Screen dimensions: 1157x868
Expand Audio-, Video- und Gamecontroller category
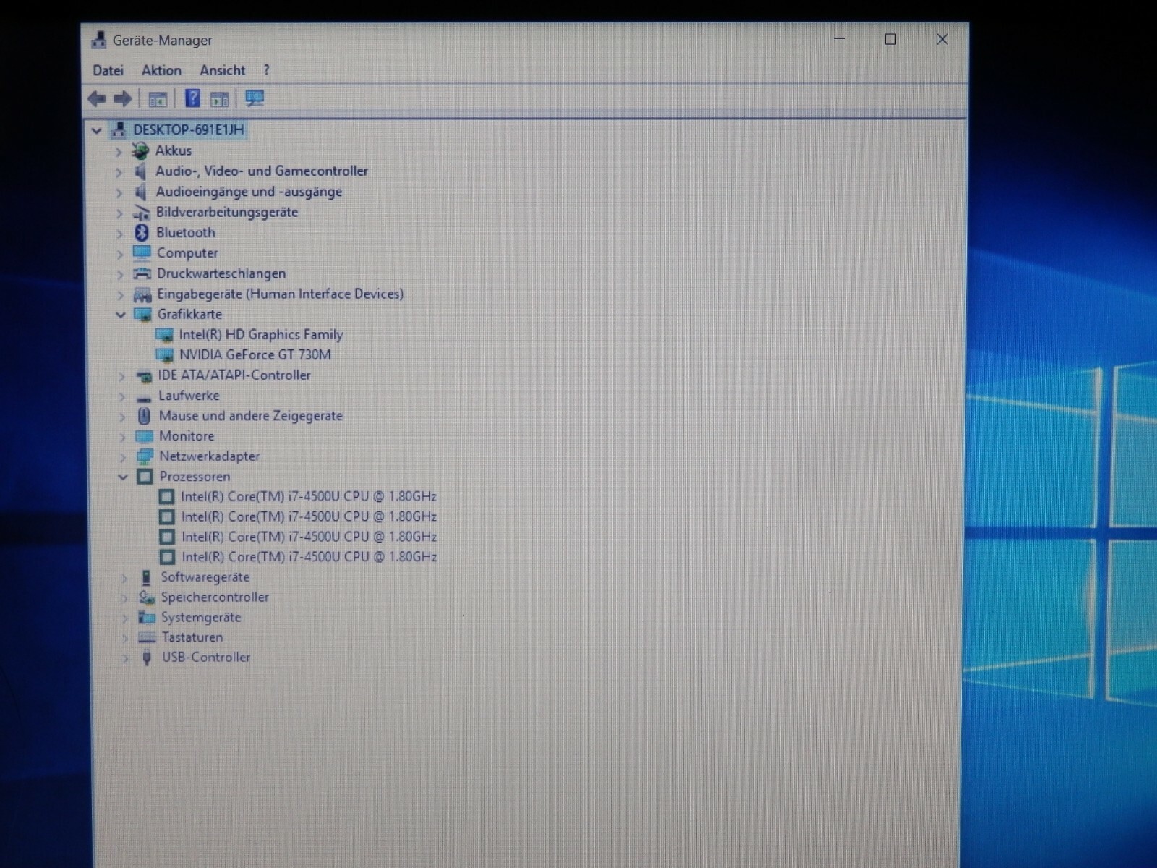pos(119,172)
